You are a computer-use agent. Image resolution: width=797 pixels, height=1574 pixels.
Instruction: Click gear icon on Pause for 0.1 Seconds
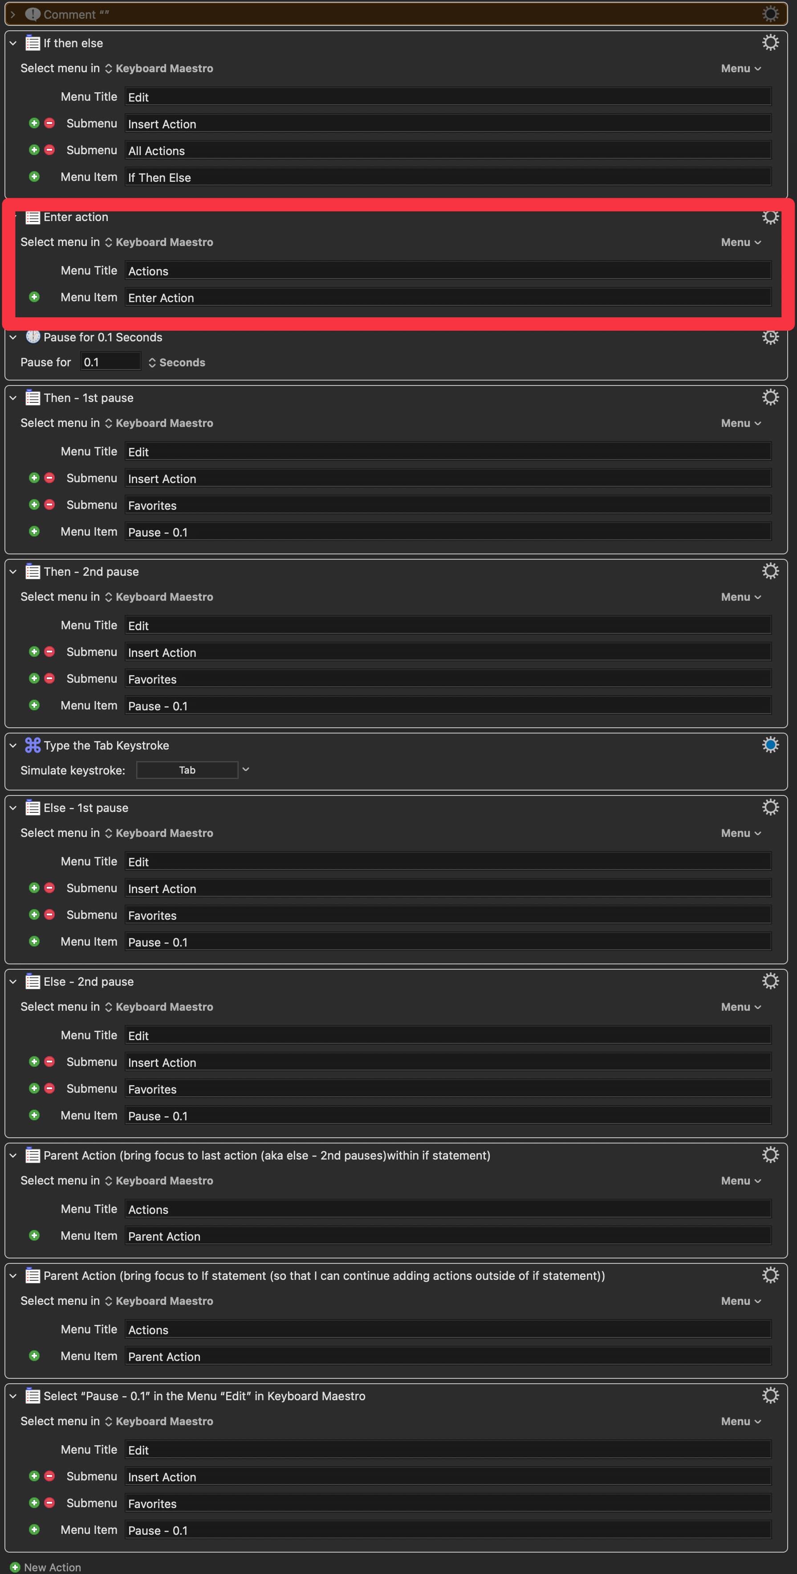pyautogui.click(x=770, y=336)
